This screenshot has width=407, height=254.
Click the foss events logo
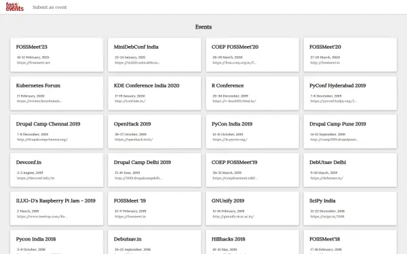pyautogui.click(x=14, y=7)
